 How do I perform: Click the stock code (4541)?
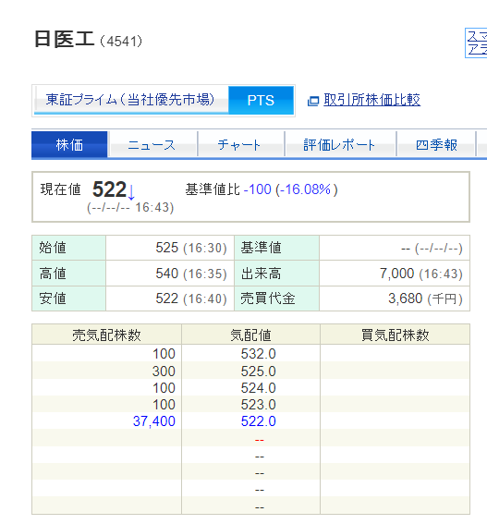click(x=121, y=42)
